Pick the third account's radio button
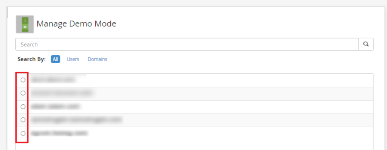 (x=23, y=106)
